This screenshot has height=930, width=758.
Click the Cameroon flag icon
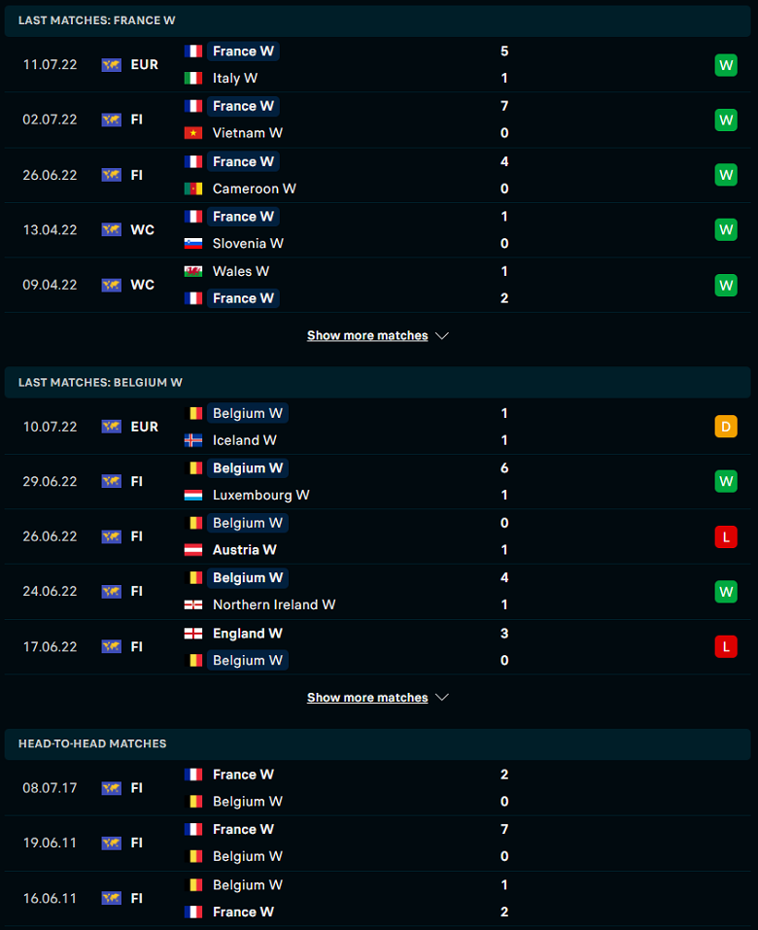pos(193,189)
